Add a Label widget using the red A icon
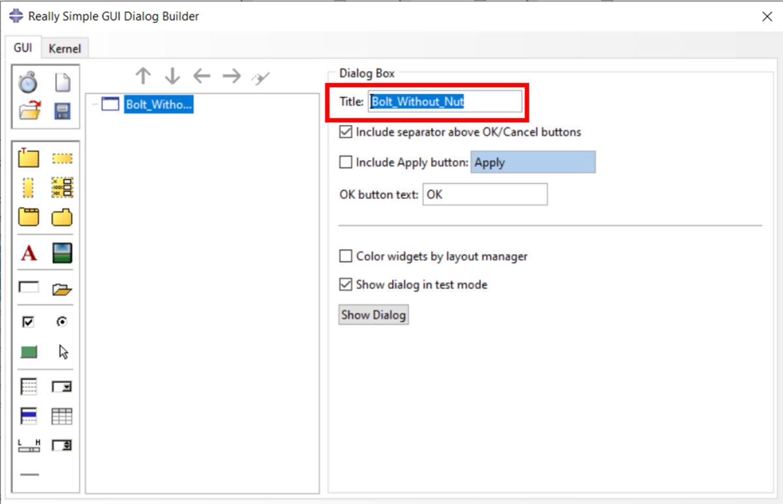The image size is (783, 504). 29,253
